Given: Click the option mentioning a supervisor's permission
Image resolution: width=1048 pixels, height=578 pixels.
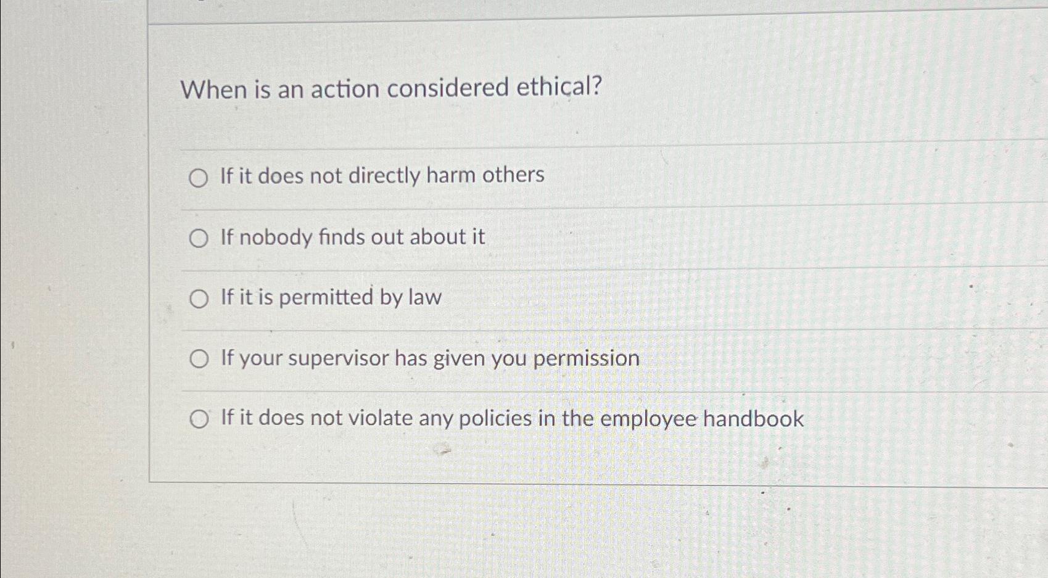Looking at the screenshot, I should 428,358.
